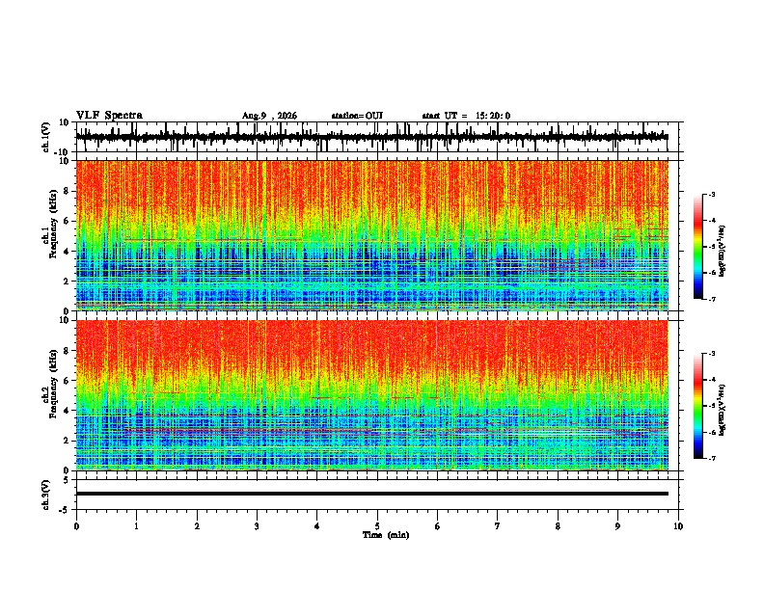Click the "-7" label on ch.2 color bar
Viewport: 764px width, 590px height.
coord(712,459)
